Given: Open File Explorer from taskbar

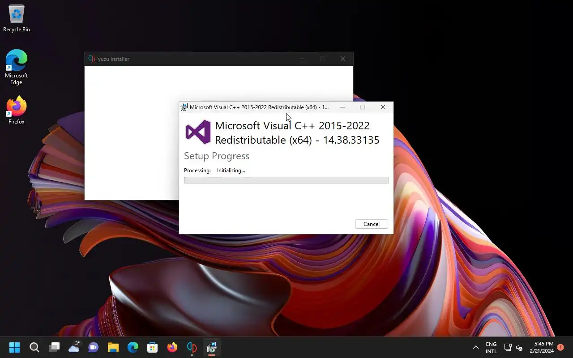Looking at the screenshot, I should (113, 347).
